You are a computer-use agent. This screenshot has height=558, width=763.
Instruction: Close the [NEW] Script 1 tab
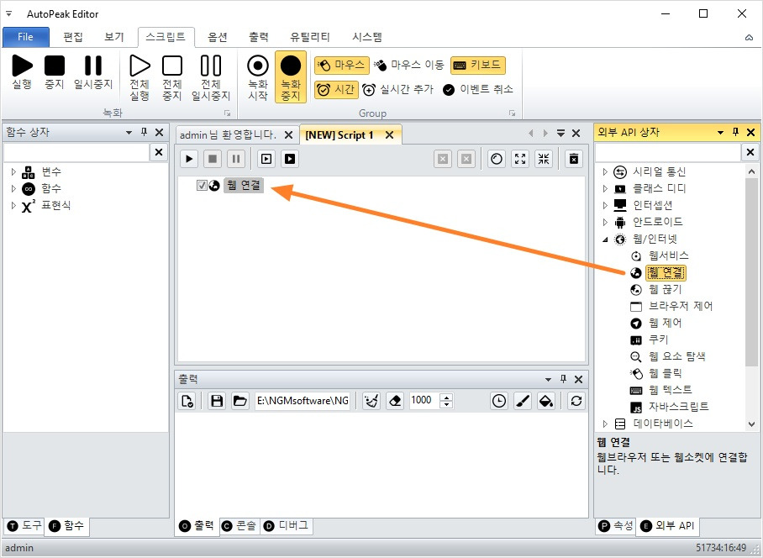click(x=389, y=134)
